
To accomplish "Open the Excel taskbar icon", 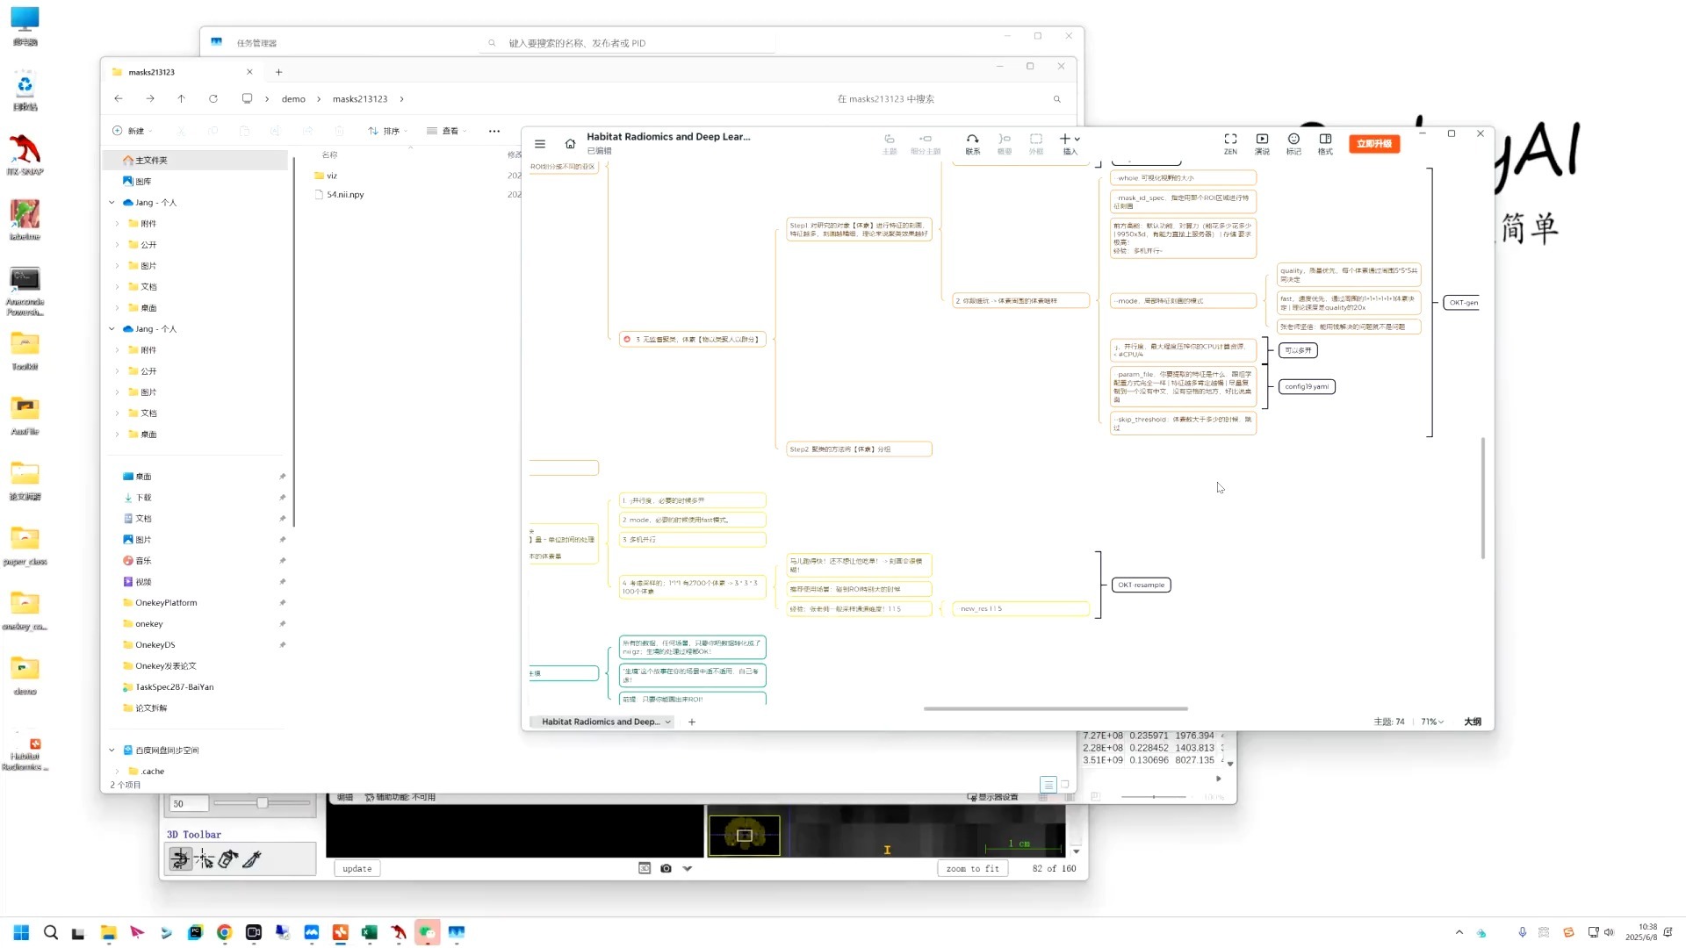I will pos(370,932).
